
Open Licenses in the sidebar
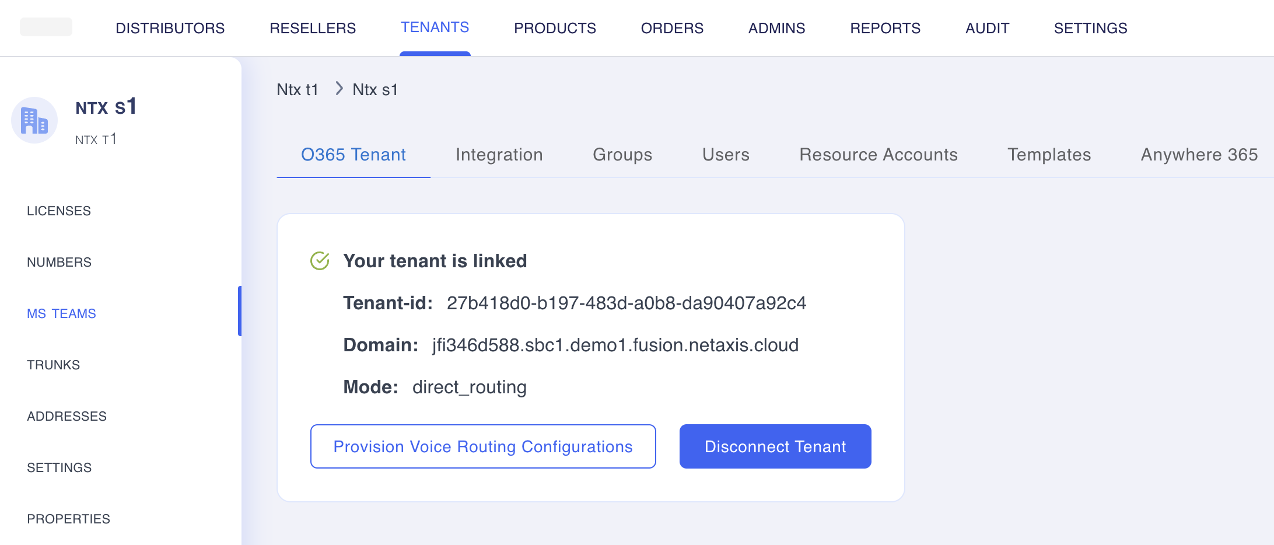(x=59, y=211)
